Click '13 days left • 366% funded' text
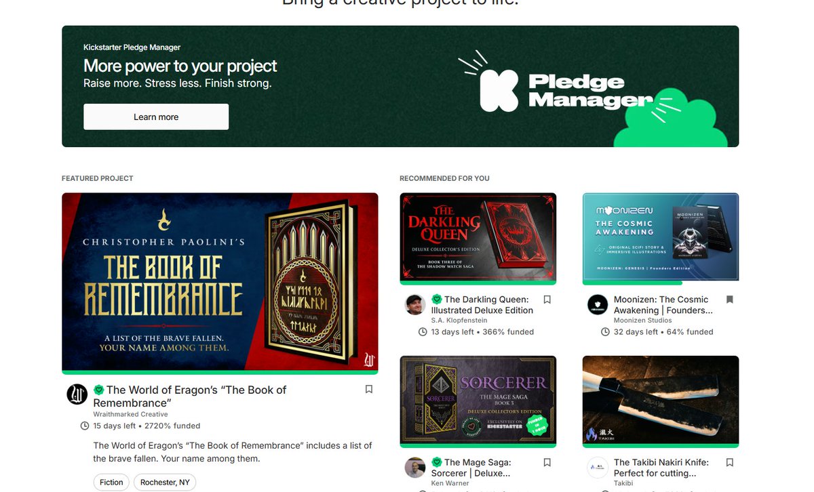 [482, 332]
